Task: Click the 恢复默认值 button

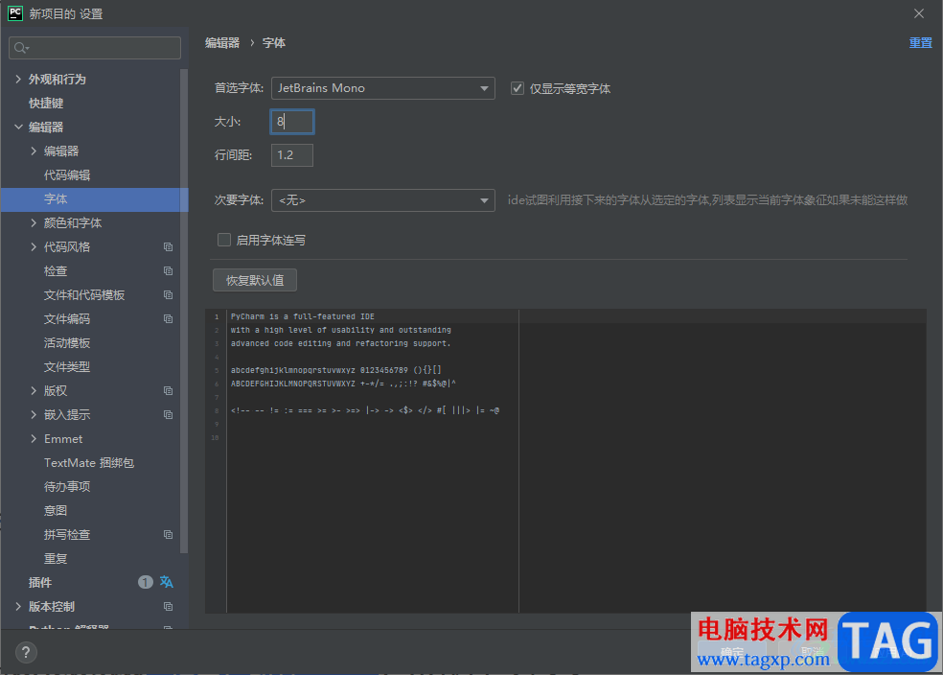Action: [x=255, y=280]
